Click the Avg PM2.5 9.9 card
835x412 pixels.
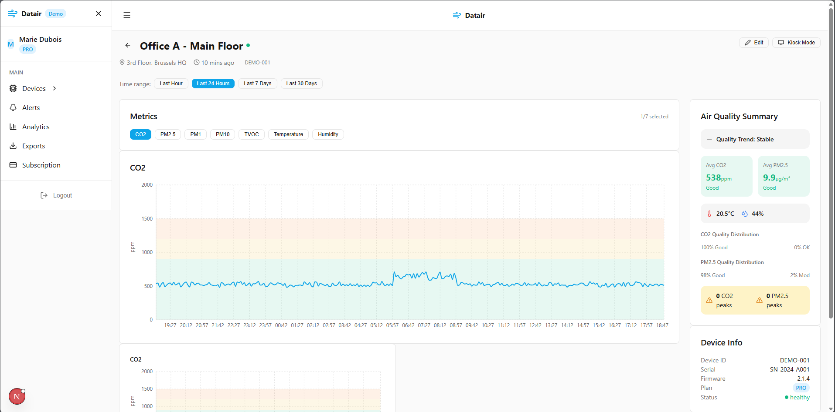click(784, 176)
